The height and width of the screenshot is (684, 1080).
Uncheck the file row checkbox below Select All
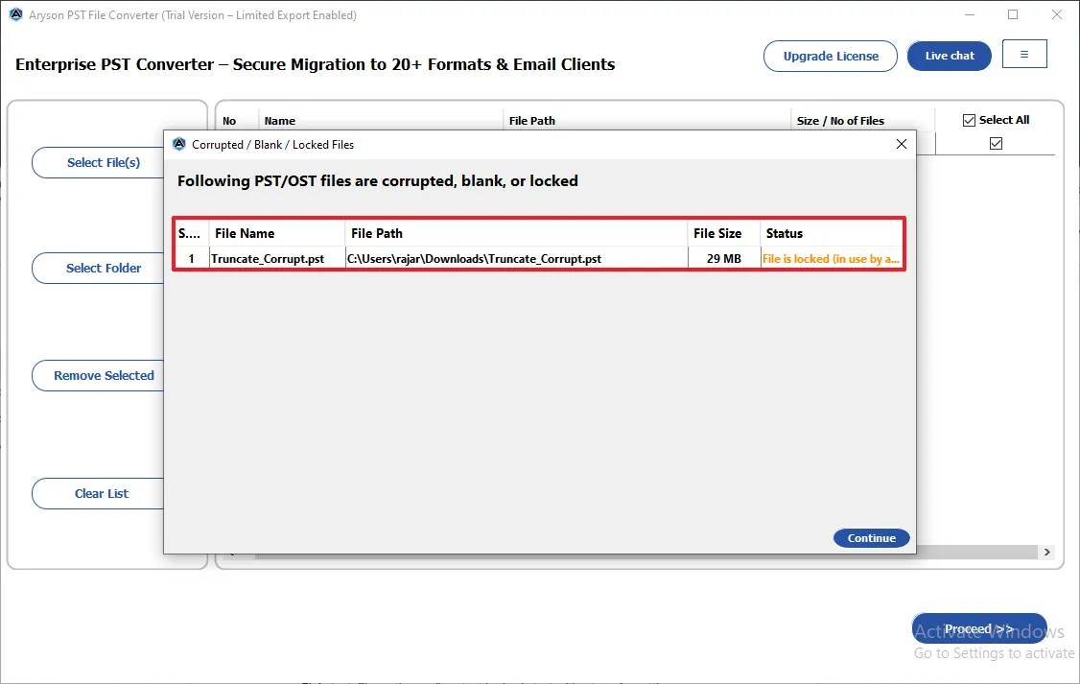click(996, 143)
